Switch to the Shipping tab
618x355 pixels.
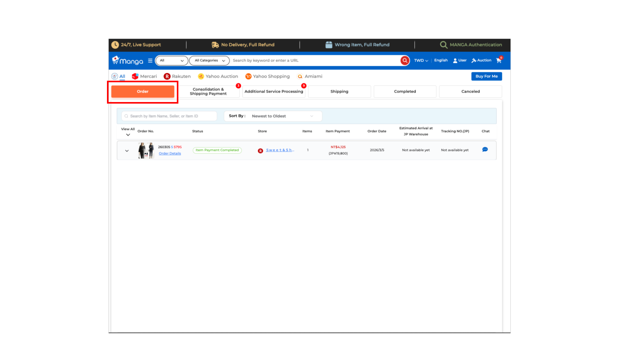(x=339, y=92)
